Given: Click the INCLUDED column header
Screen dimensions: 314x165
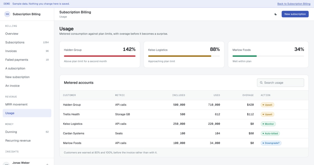Looking at the screenshot, I should pyautogui.click(x=179, y=95).
